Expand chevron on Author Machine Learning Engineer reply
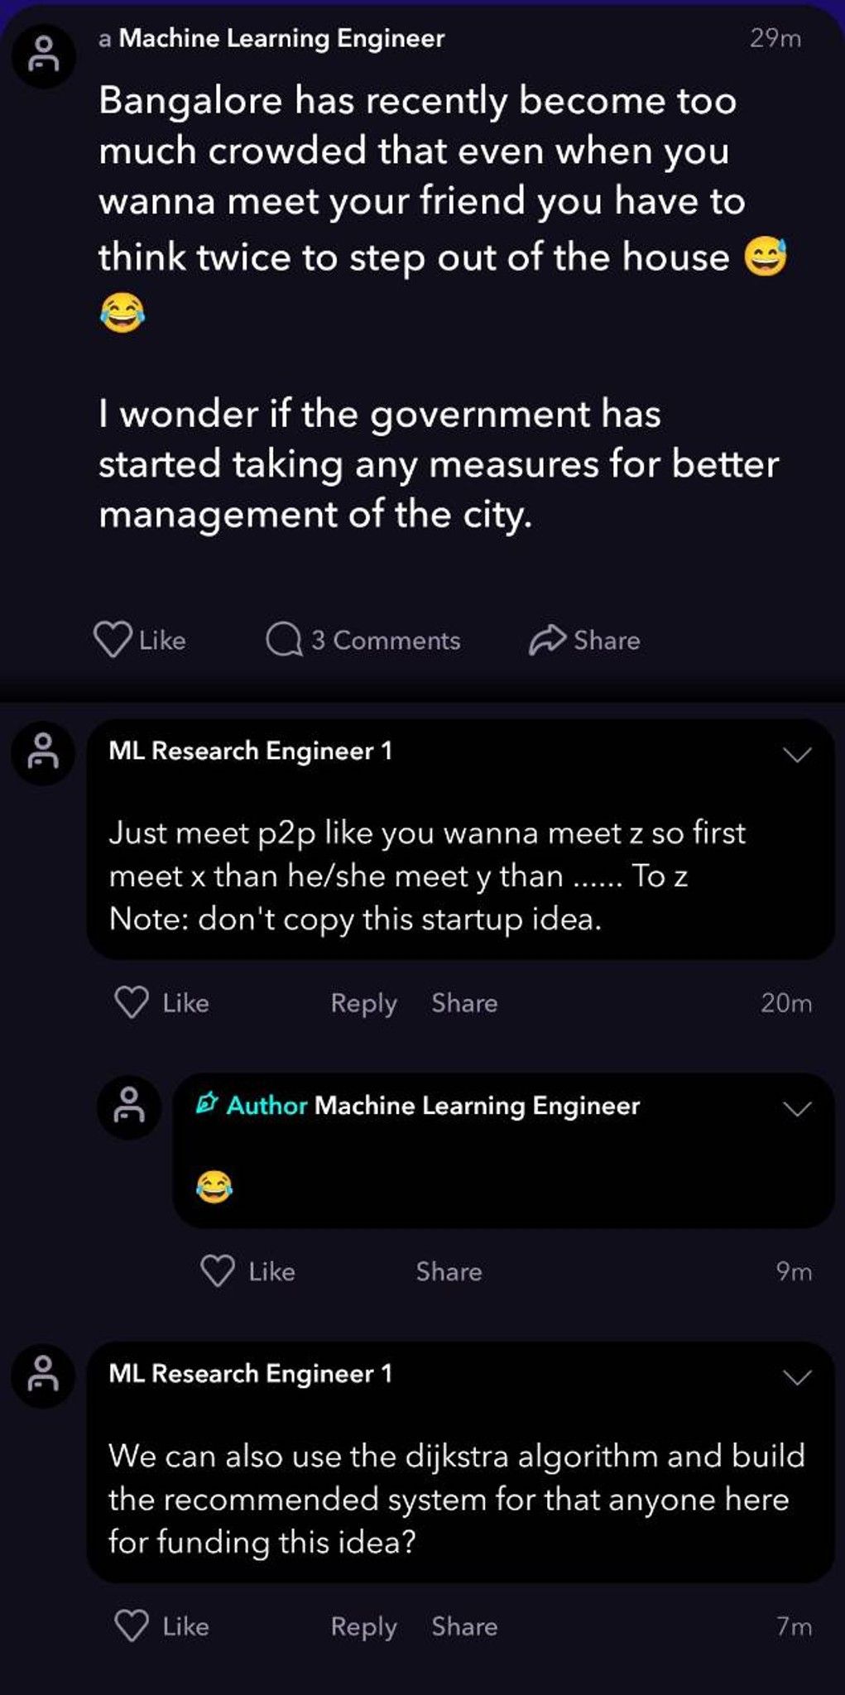This screenshot has height=1695, width=845. pyautogui.click(x=797, y=1109)
